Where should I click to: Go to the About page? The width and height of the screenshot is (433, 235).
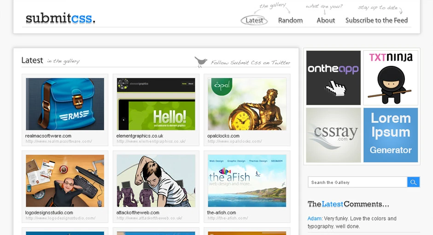(326, 20)
